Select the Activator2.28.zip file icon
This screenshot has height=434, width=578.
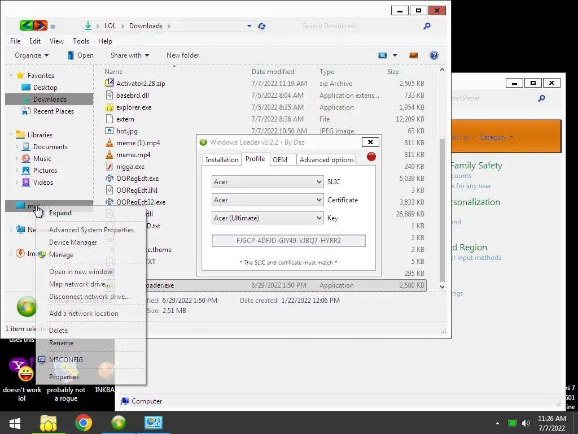(109, 83)
